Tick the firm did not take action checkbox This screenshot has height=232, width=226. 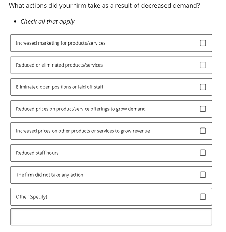click(203, 175)
